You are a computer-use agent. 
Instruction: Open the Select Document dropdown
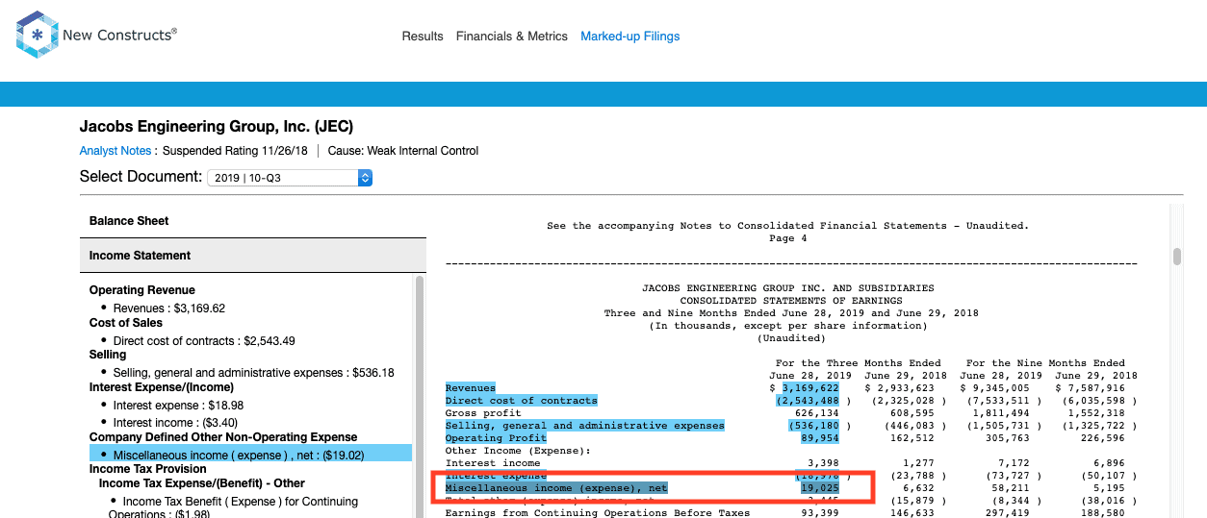[x=290, y=178]
